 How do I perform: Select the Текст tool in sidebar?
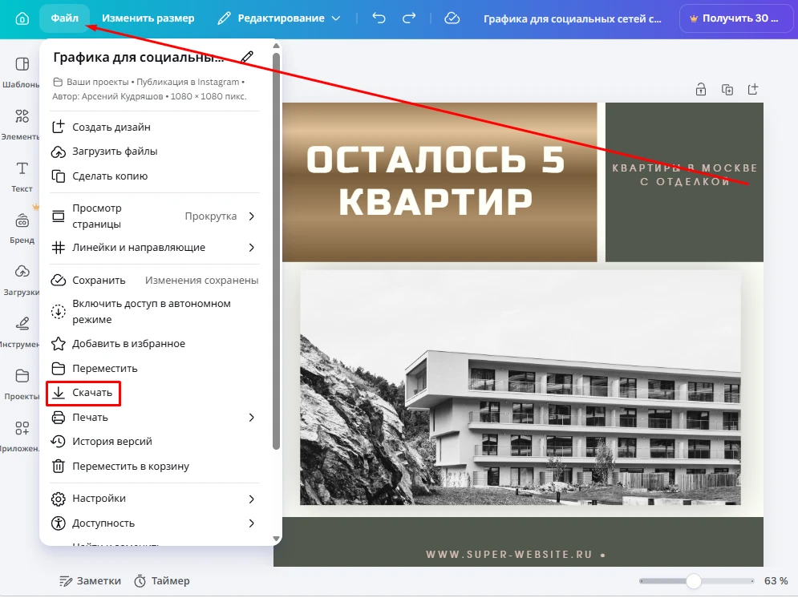22,177
